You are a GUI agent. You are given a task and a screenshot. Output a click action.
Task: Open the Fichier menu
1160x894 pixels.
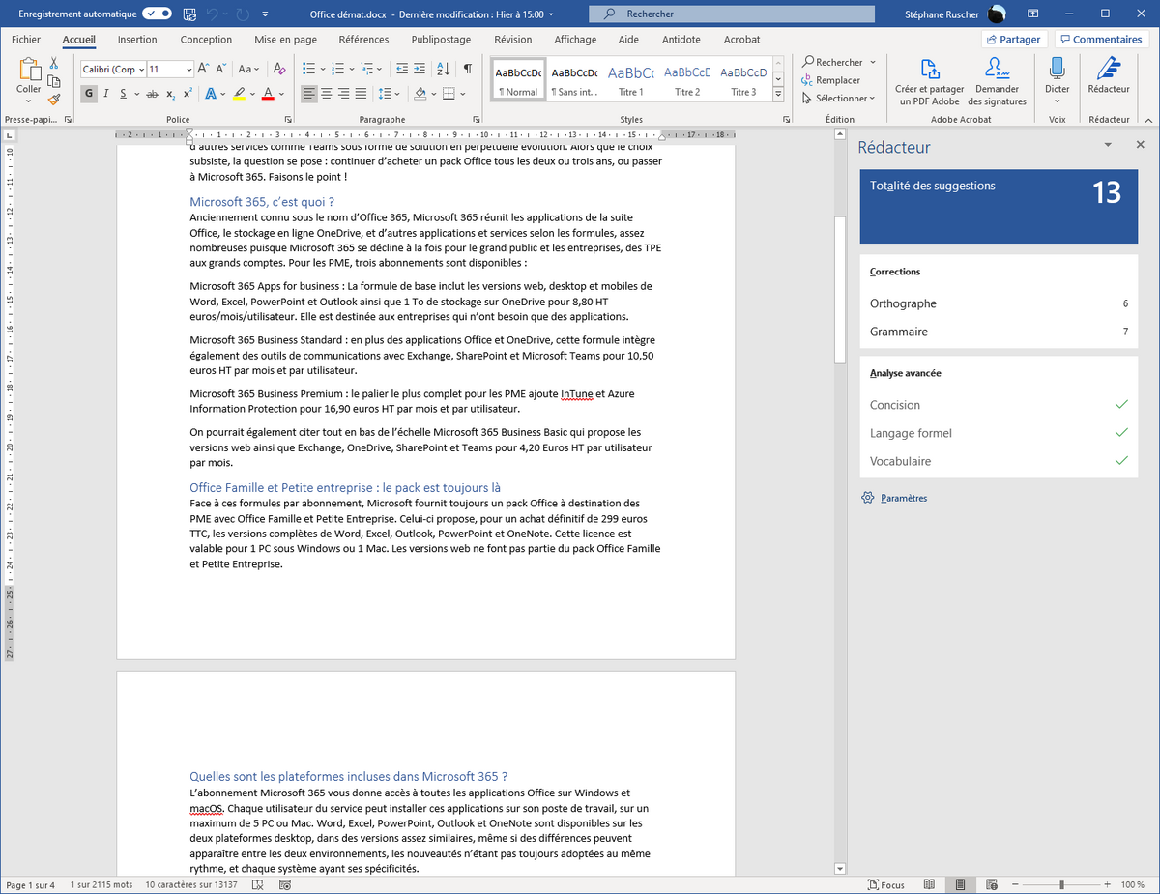click(26, 40)
